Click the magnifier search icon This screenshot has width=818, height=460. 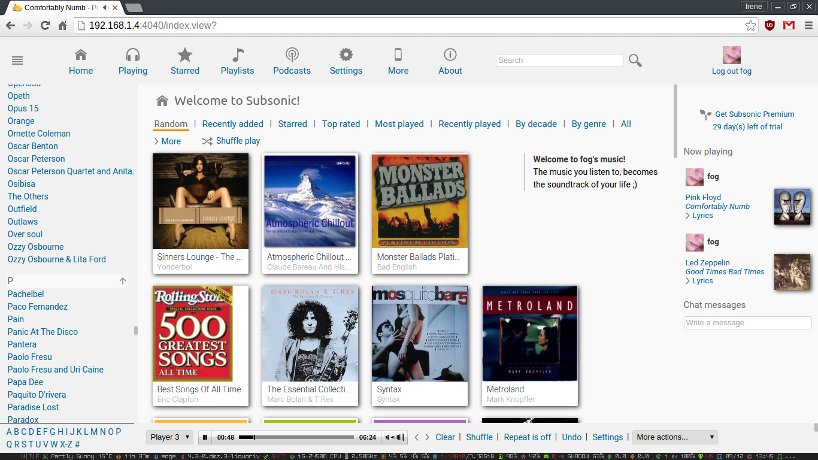tap(635, 60)
